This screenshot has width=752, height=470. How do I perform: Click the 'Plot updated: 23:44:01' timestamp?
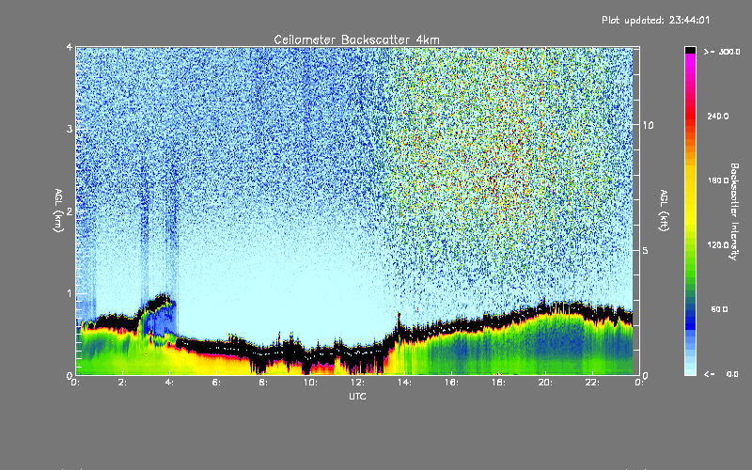click(x=655, y=20)
